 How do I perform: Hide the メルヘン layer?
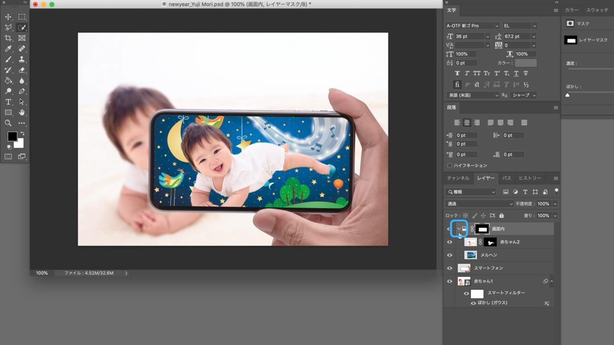click(x=449, y=255)
